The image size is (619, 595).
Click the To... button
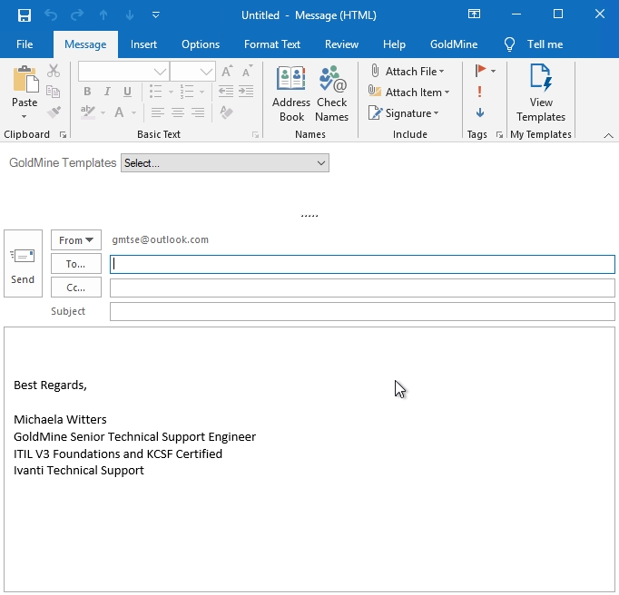click(x=75, y=264)
